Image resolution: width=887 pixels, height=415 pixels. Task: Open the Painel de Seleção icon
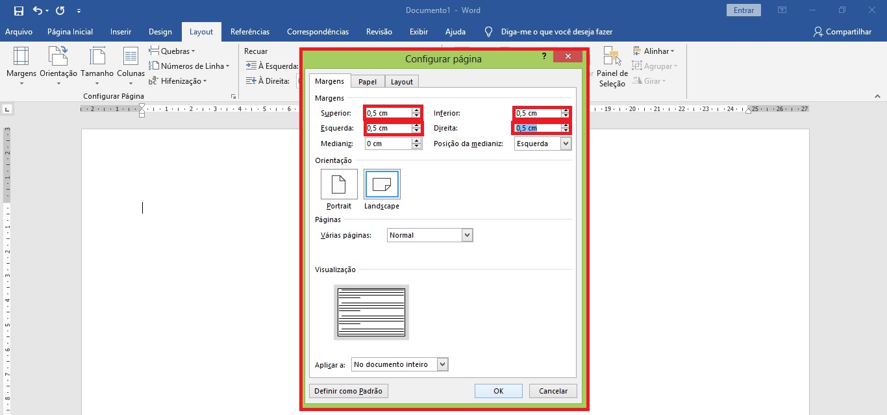[612, 57]
